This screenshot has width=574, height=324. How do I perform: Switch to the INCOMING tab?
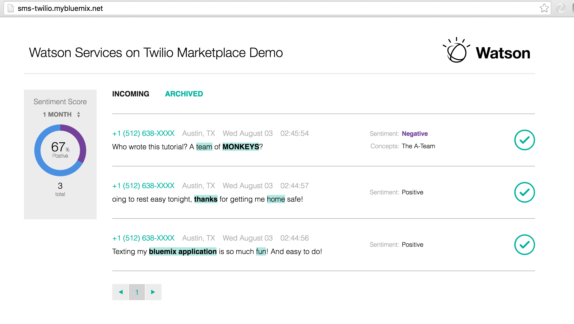131,94
